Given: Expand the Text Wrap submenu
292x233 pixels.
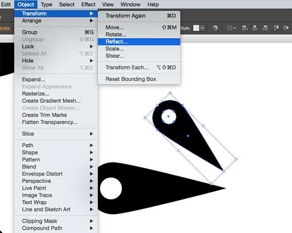Looking at the screenshot, I should pyautogui.click(x=56, y=202).
